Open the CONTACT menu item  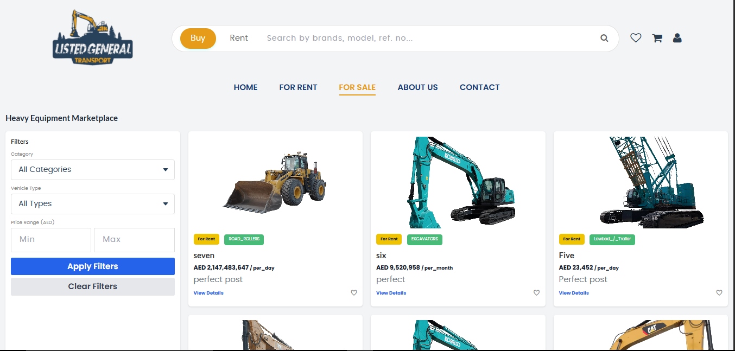click(x=479, y=87)
